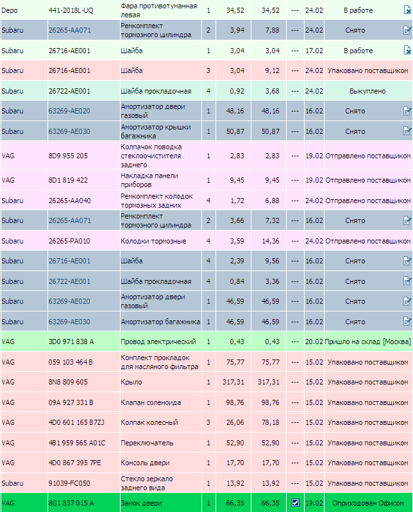Click cancel icon in Depo 441-2018L-UQ row
413x512 pixels.
[x=407, y=10]
